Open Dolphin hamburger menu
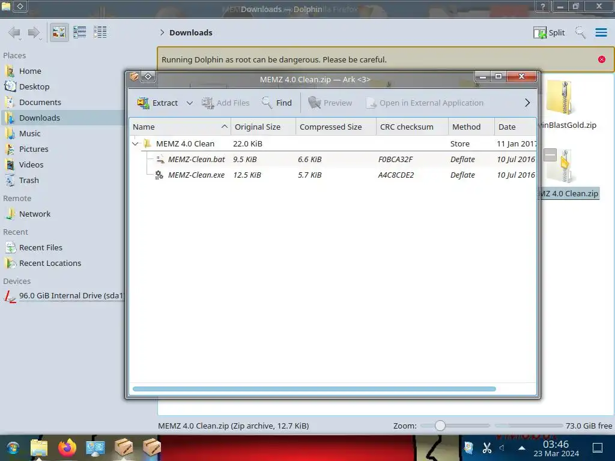The height and width of the screenshot is (461, 615). click(601, 32)
